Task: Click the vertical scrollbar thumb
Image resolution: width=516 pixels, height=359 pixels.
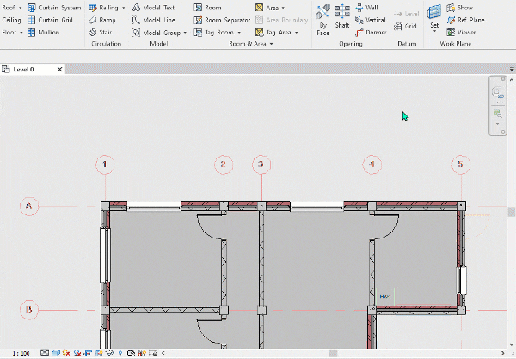Action: click(x=512, y=212)
